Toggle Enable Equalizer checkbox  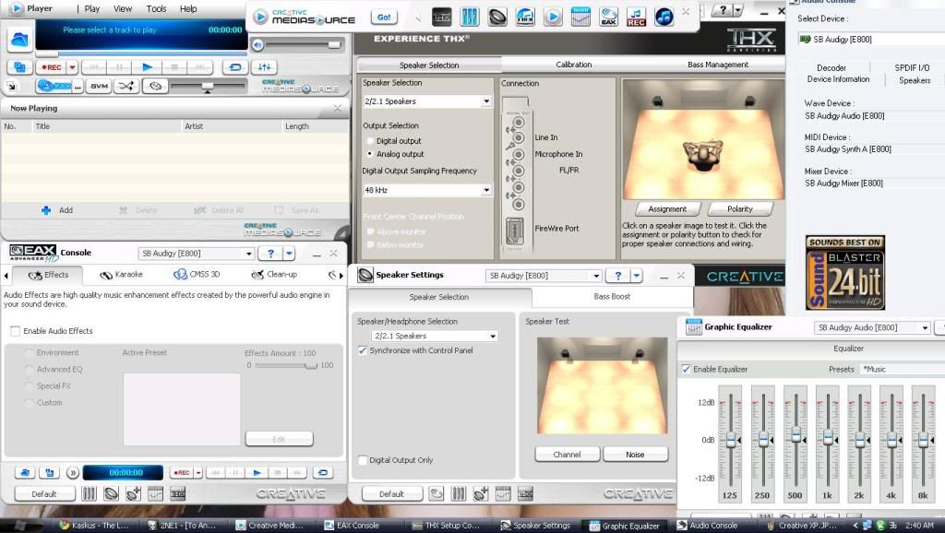tap(686, 369)
